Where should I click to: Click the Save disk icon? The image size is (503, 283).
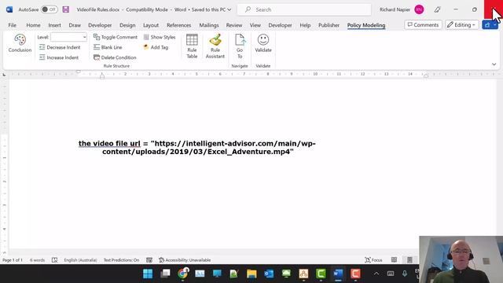(66, 9)
